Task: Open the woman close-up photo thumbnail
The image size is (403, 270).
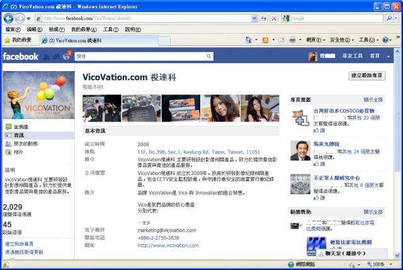Action: click(x=220, y=108)
